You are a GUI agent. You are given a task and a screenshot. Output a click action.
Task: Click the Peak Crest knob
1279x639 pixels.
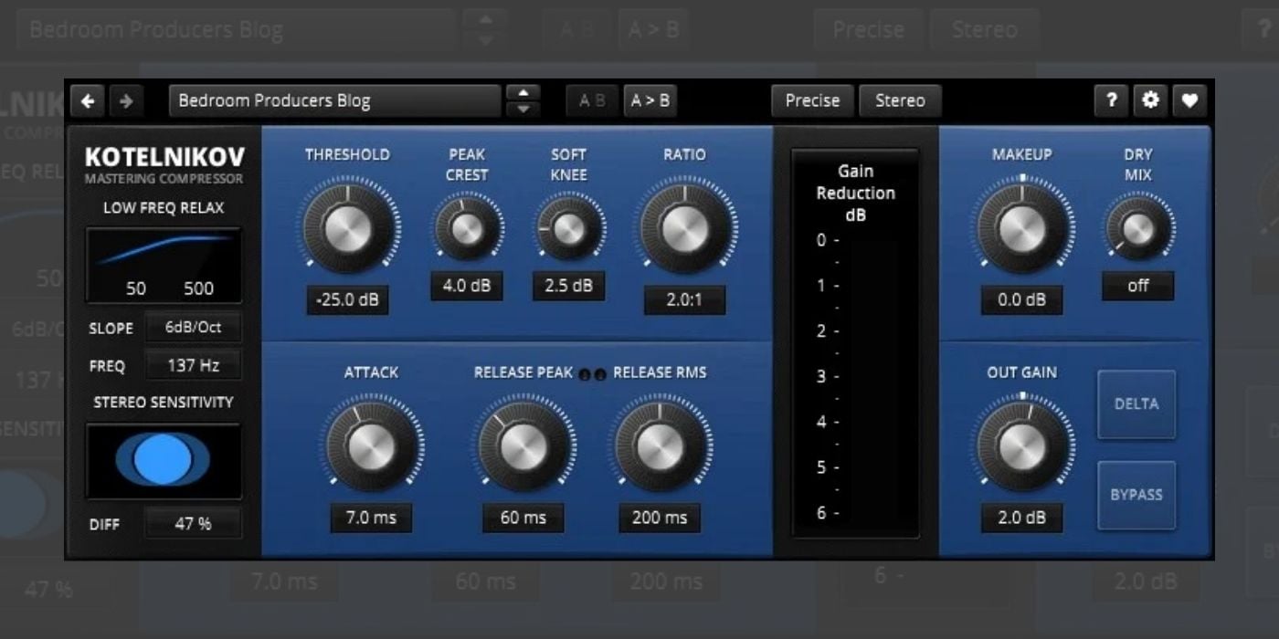click(x=467, y=227)
